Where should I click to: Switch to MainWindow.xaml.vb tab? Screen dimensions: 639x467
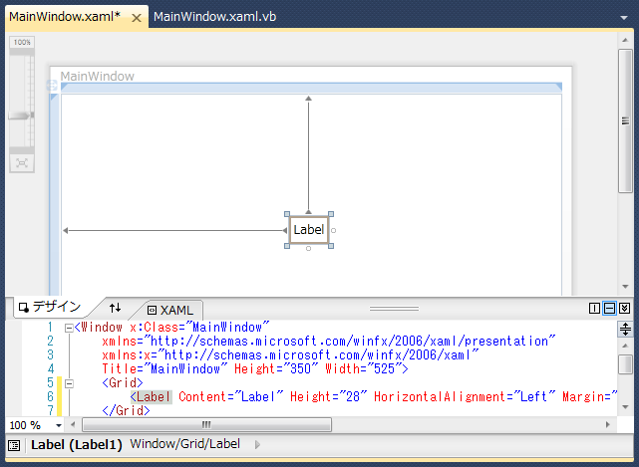click(214, 17)
